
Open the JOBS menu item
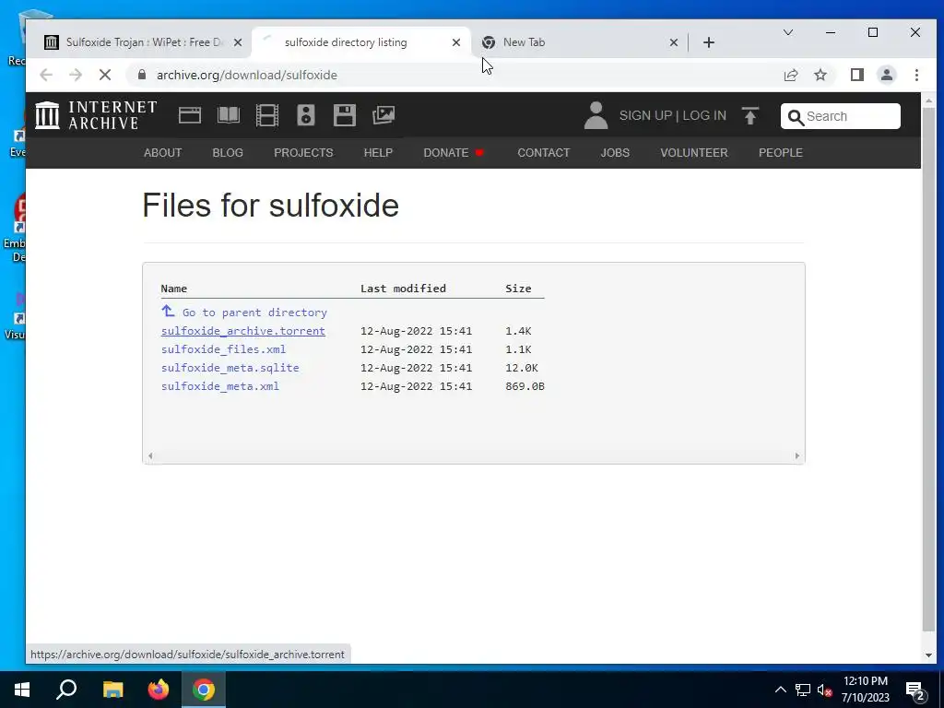coord(615,153)
